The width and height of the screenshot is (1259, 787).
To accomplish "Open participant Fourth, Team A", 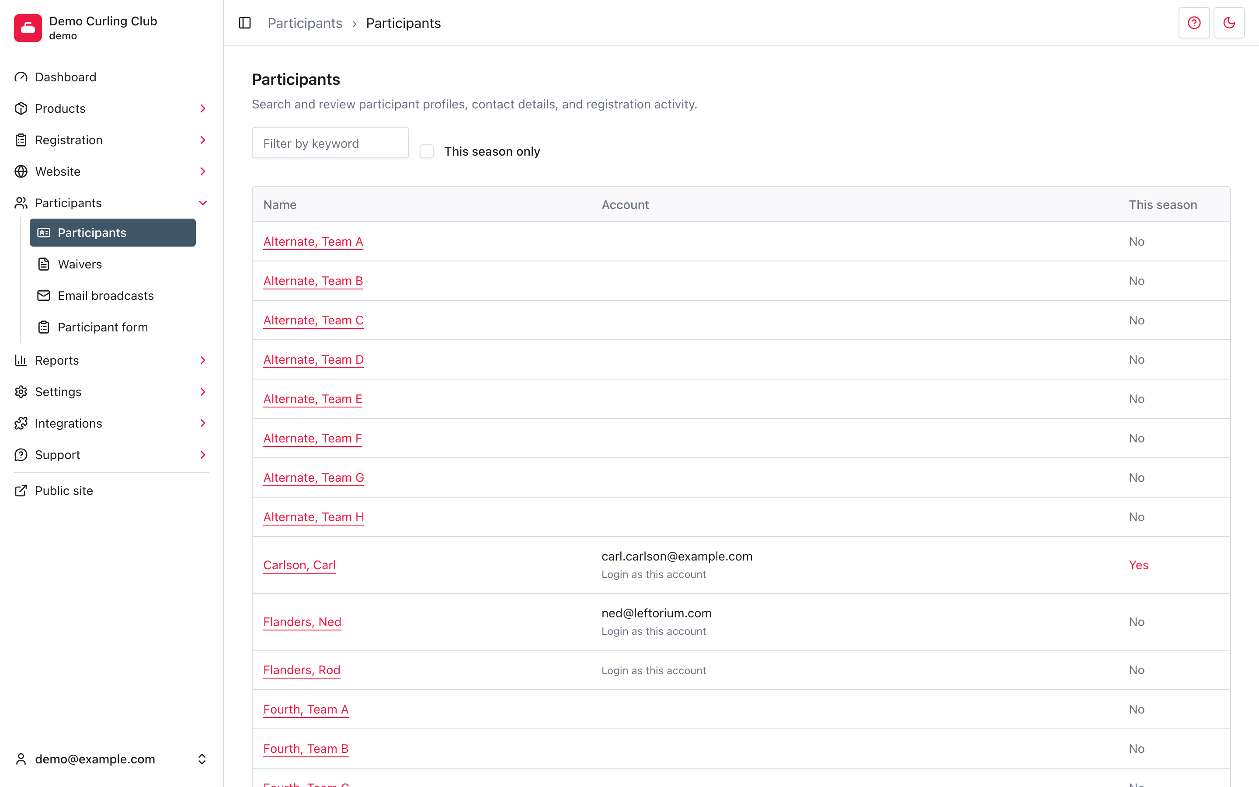I will point(306,709).
